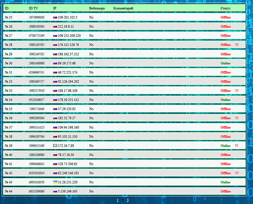Screen dimensions: 253x204
Task: Click the red !!! alert in row № 33
Action: (237, 90)
